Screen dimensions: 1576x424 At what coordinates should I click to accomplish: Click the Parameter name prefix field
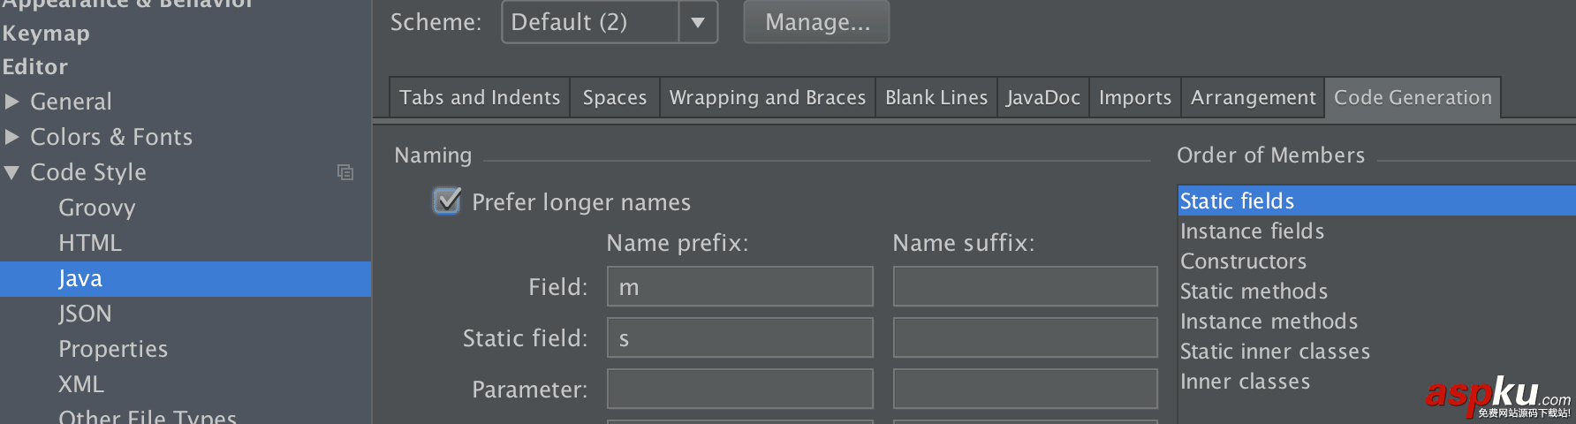[739, 389]
